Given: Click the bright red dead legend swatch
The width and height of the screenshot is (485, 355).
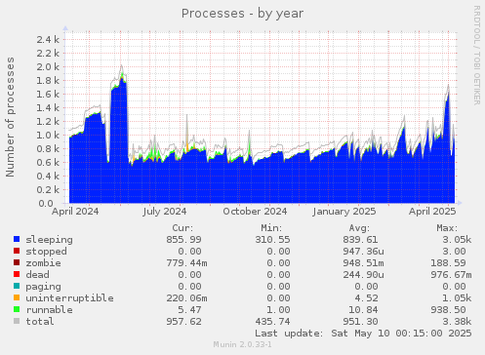Looking at the screenshot, I should click(17, 274).
